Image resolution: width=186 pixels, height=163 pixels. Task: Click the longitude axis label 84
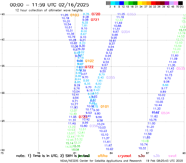pos(111,153)
